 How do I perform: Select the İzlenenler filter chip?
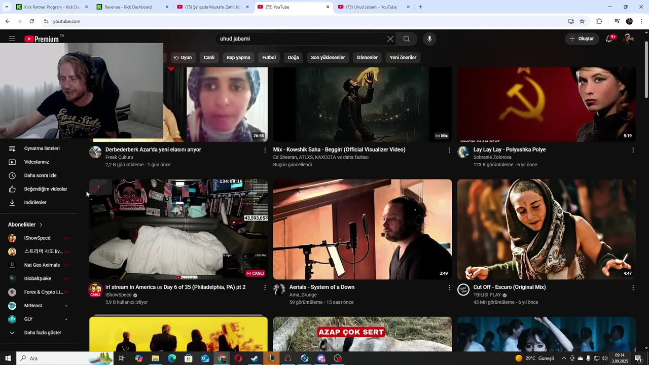pyautogui.click(x=367, y=58)
